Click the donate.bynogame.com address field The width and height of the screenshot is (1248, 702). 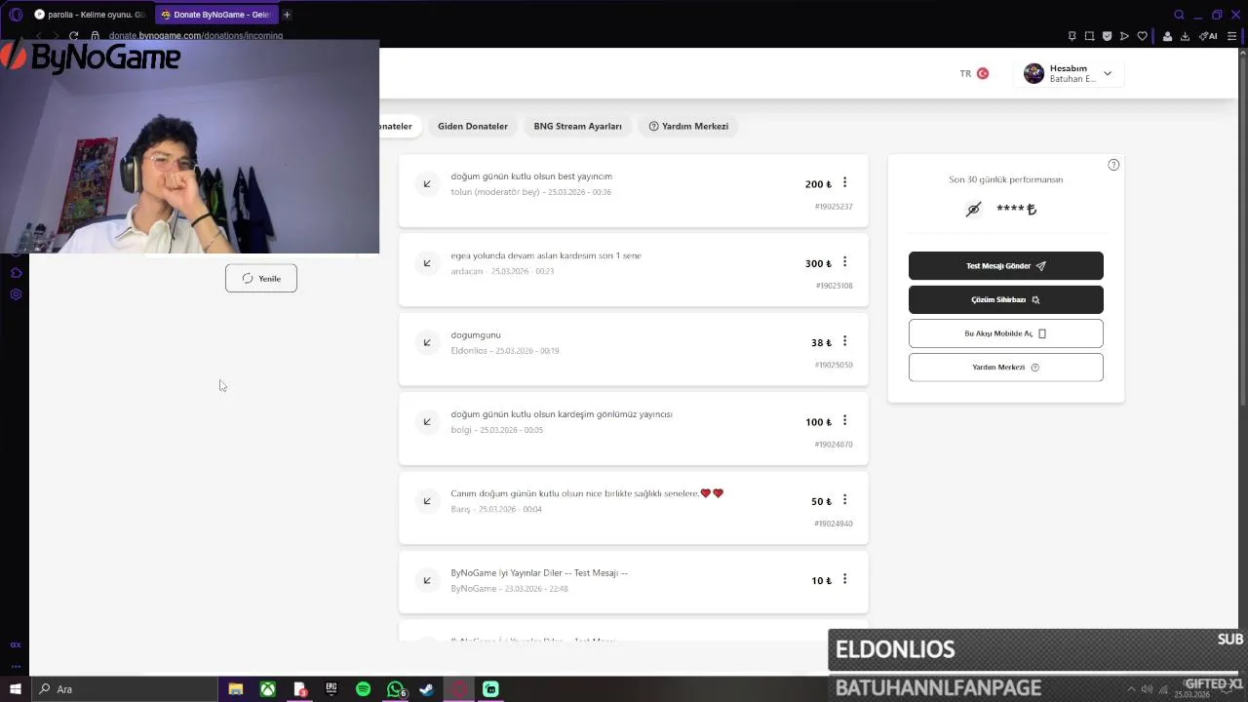[195, 36]
